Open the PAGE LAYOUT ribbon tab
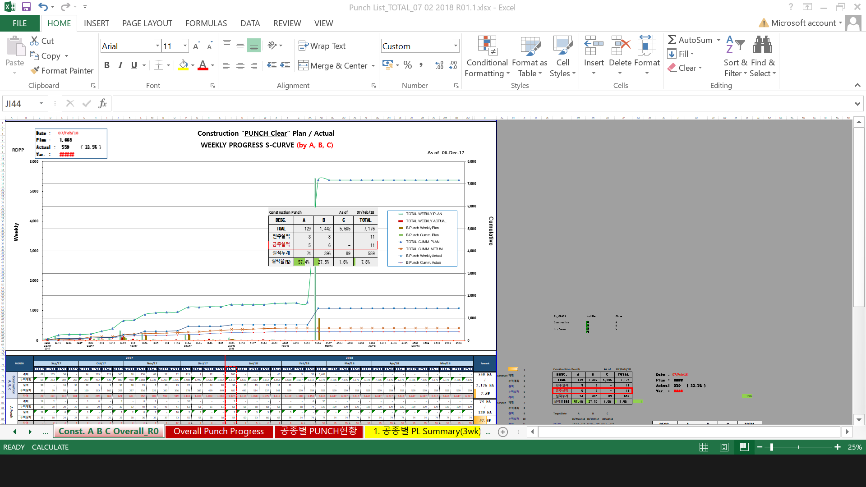 pyautogui.click(x=147, y=23)
